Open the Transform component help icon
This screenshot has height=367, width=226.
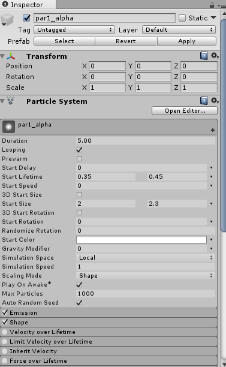(x=204, y=56)
